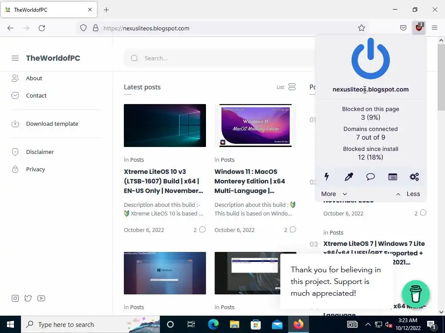
Task: Click the uBlock Origin toolbar extension icon
Action: (x=419, y=28)
